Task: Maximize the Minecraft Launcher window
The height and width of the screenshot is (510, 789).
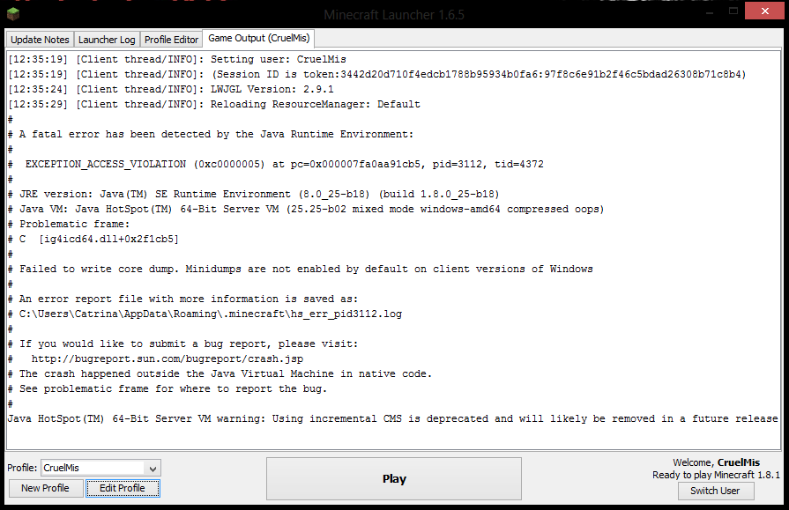Action: (x=733, y=11)
